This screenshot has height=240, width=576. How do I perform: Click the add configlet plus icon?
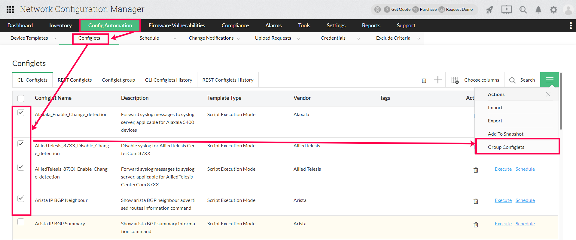click(438, 80)
